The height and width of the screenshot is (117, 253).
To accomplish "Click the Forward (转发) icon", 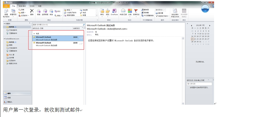I will [x=51, y=11].
